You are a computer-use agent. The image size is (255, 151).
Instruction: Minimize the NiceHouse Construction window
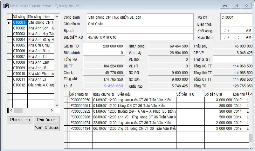[x=225, y=6]
